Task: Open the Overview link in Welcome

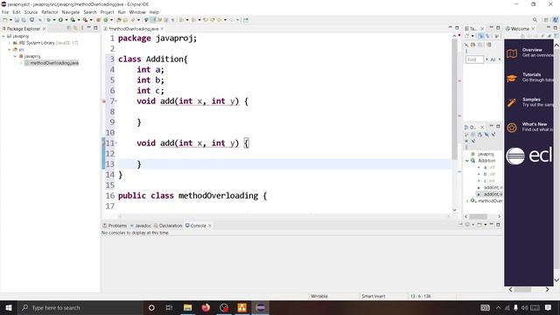Action: click(532, 50)
